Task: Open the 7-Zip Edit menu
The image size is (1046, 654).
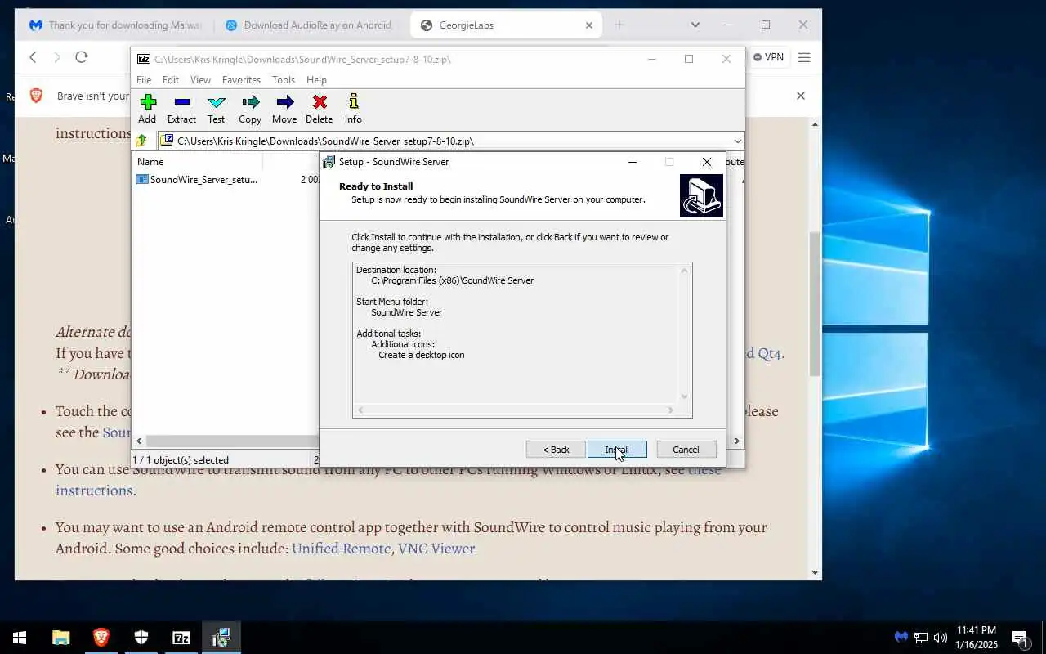Action: [170, 80]
